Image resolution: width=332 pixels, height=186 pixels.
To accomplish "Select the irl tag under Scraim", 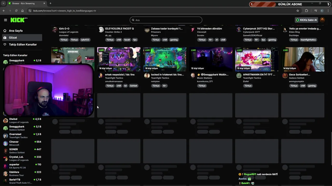I will tap(217, 40).
